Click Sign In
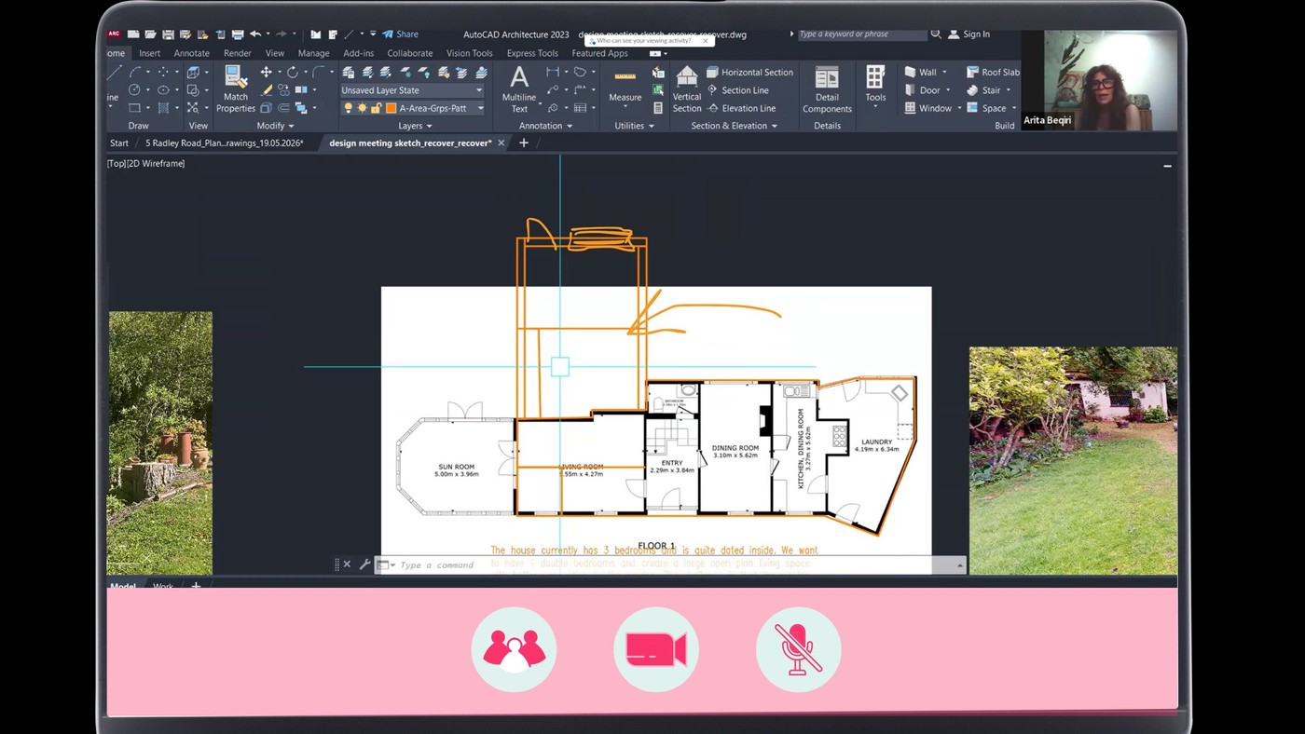 pyautogui.click(x=969, y=34)
